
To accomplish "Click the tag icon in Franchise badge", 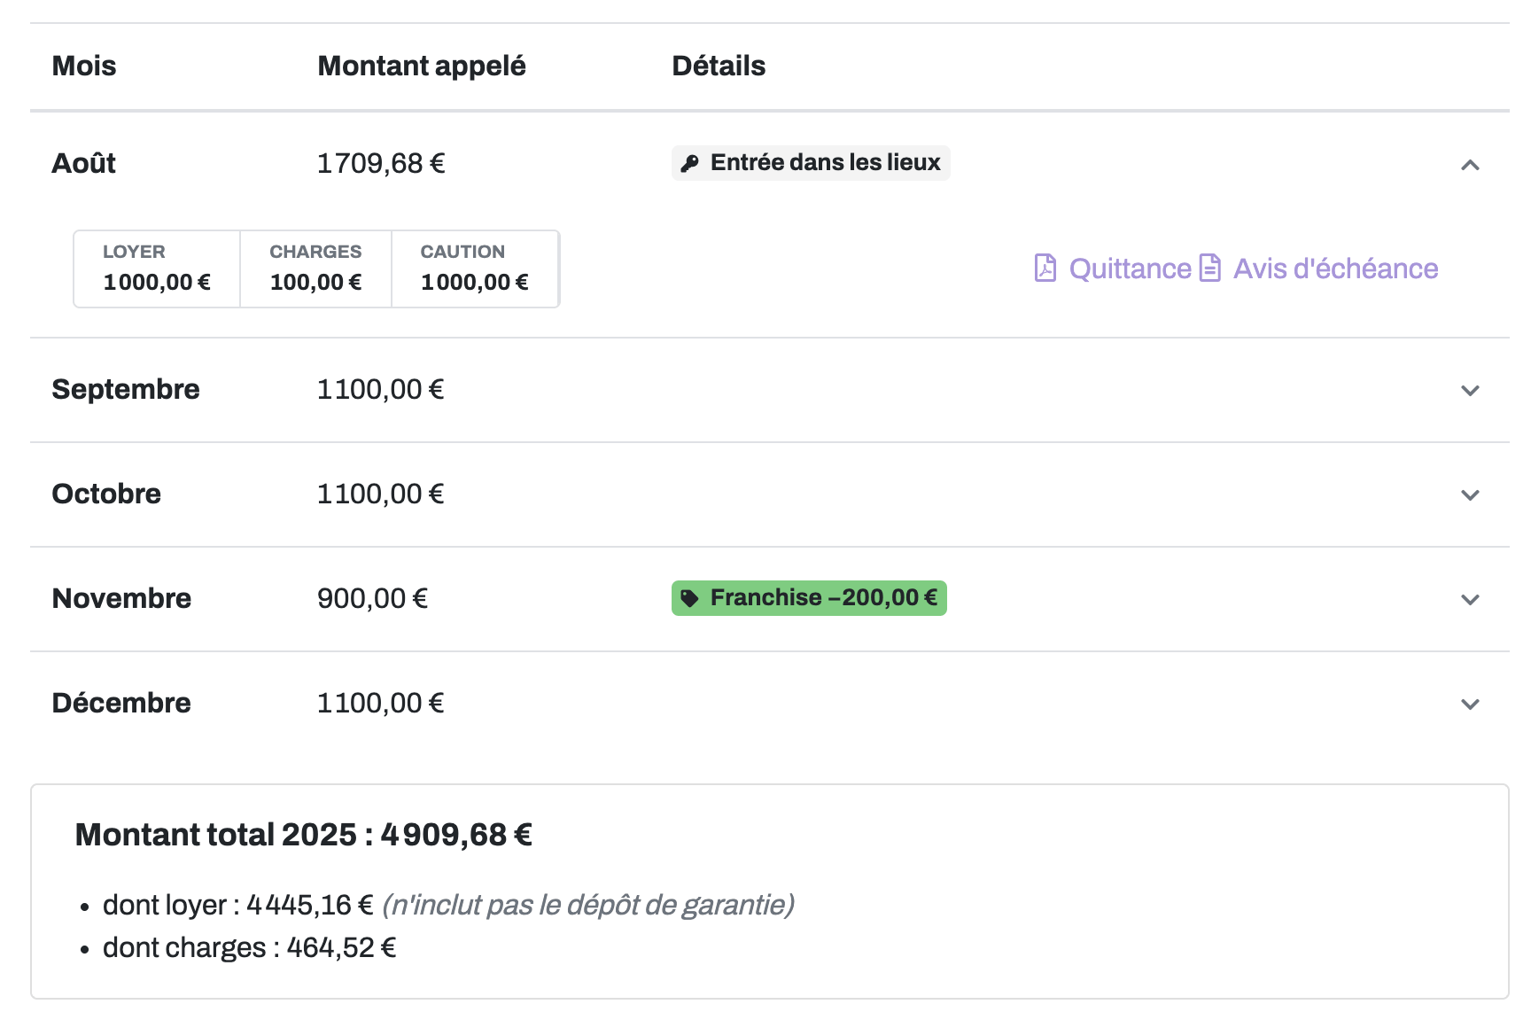I will tap(690, 598).
